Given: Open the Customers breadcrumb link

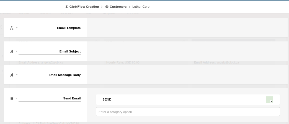Looking at the screenshot, I should (118, 7).
